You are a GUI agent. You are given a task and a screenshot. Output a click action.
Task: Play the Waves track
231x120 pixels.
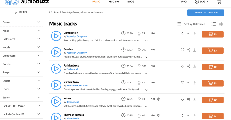pos(56,101)
